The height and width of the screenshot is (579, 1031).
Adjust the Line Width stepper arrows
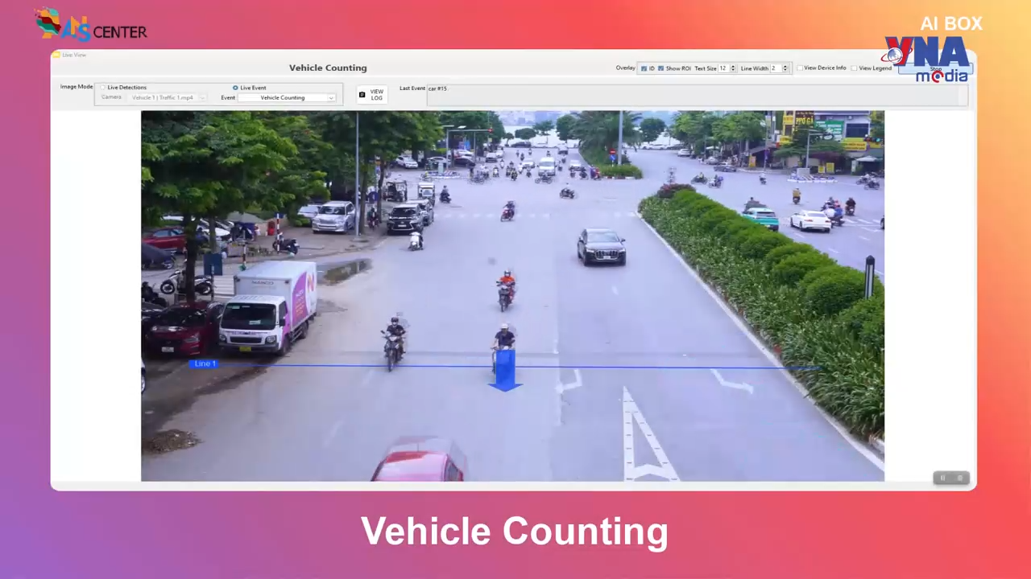pyautogui.click(x=785, y=68)
